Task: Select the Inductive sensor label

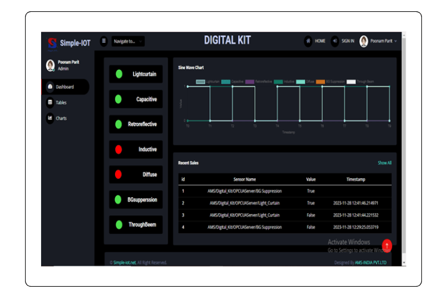Action: pos(147,150)
